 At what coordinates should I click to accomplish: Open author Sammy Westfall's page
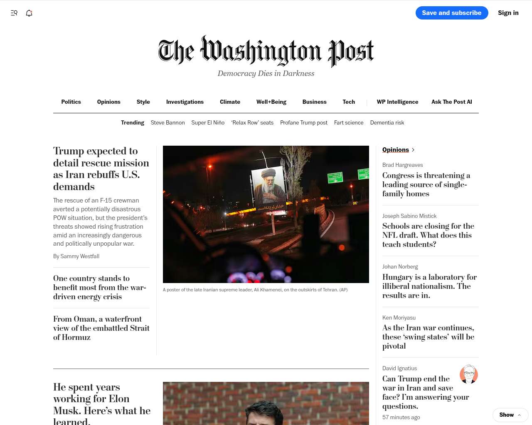[x=80, y=256]
